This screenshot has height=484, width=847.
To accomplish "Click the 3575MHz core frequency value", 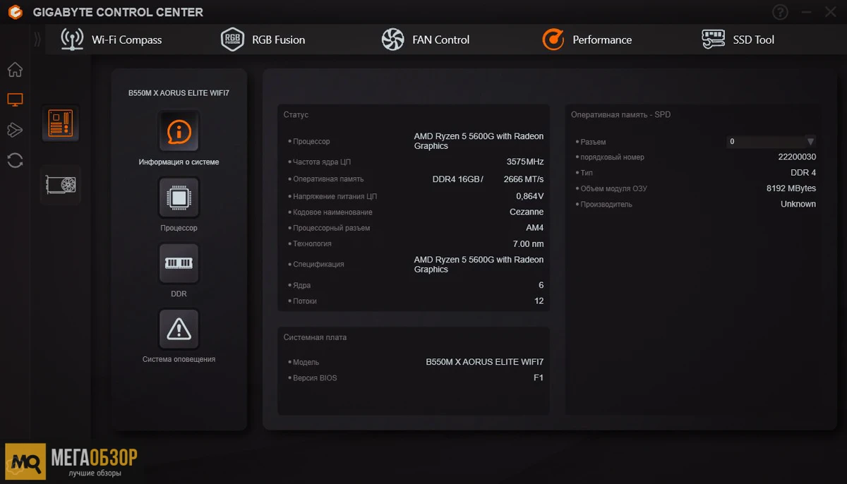I will [x=525, y=162].
